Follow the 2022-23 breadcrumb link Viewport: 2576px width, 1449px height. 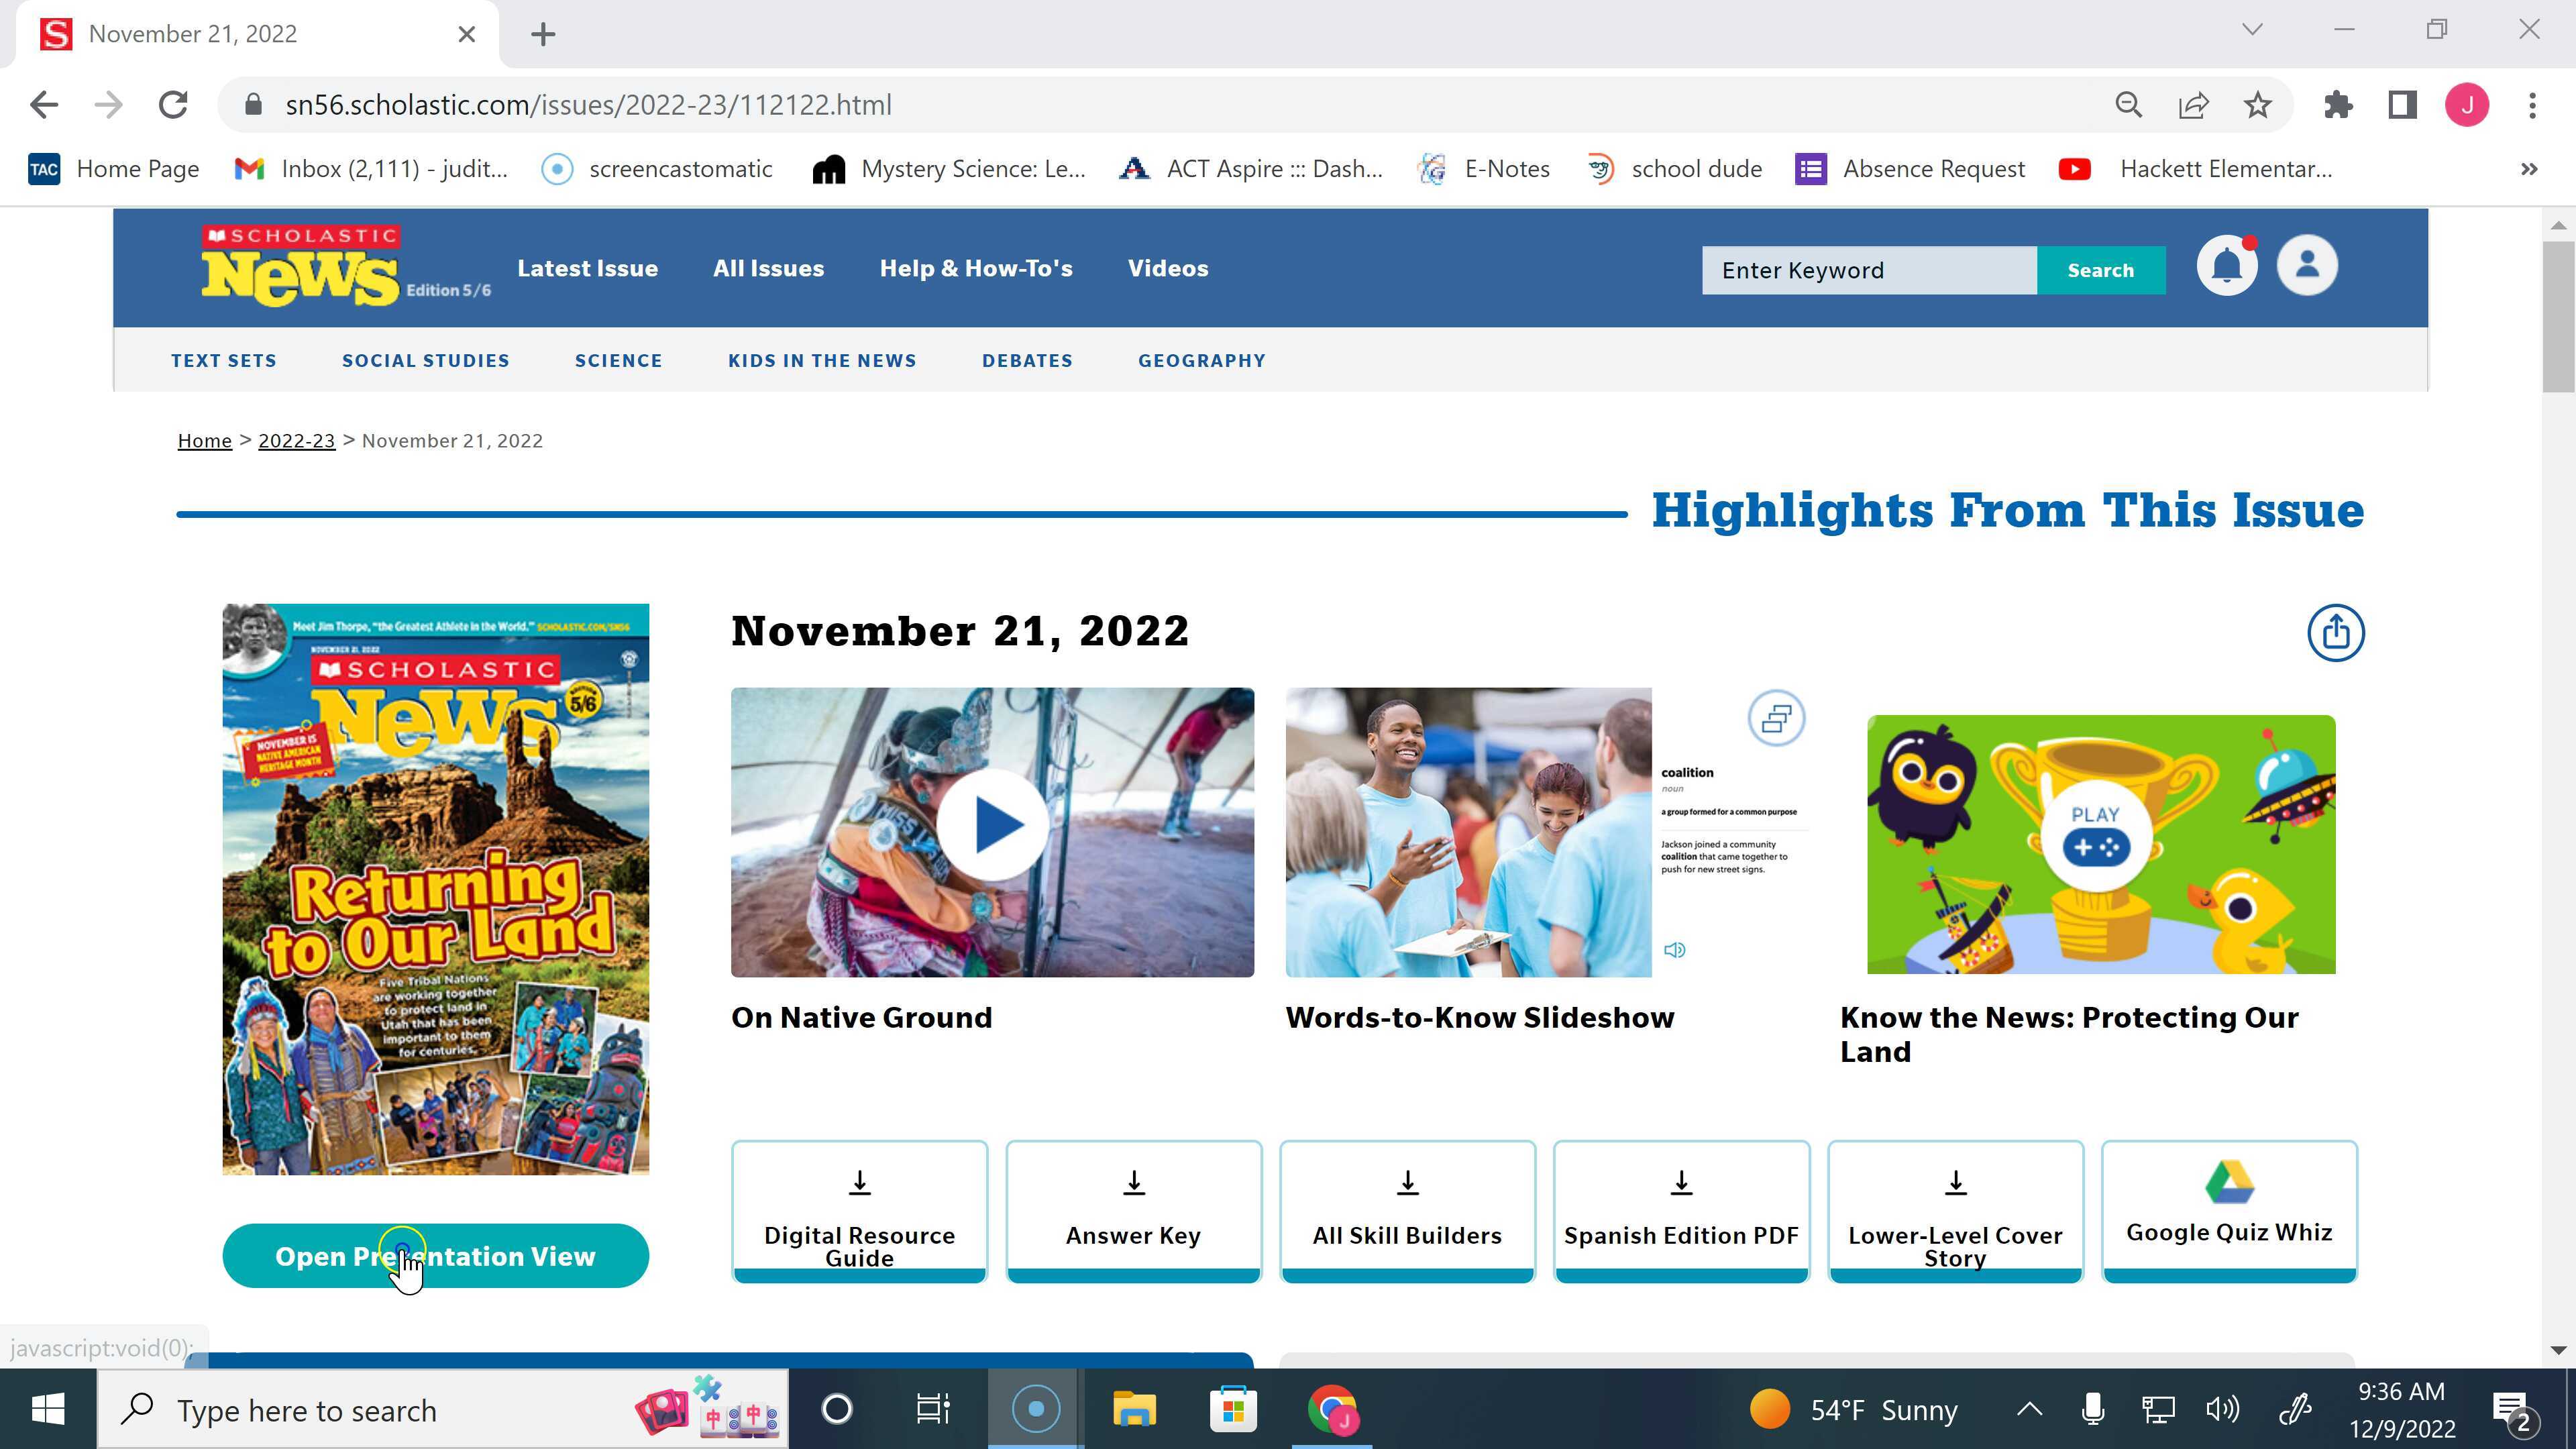tap(296, 441)
